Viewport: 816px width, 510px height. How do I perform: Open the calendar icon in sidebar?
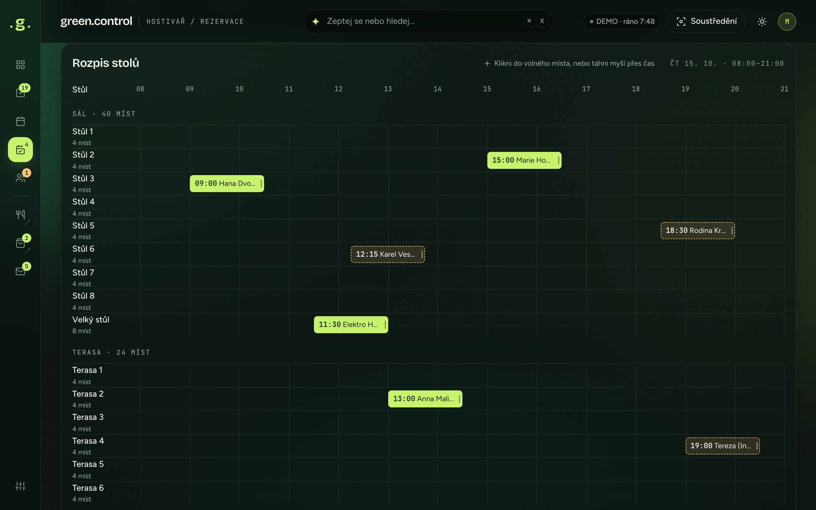click(20, 121)
